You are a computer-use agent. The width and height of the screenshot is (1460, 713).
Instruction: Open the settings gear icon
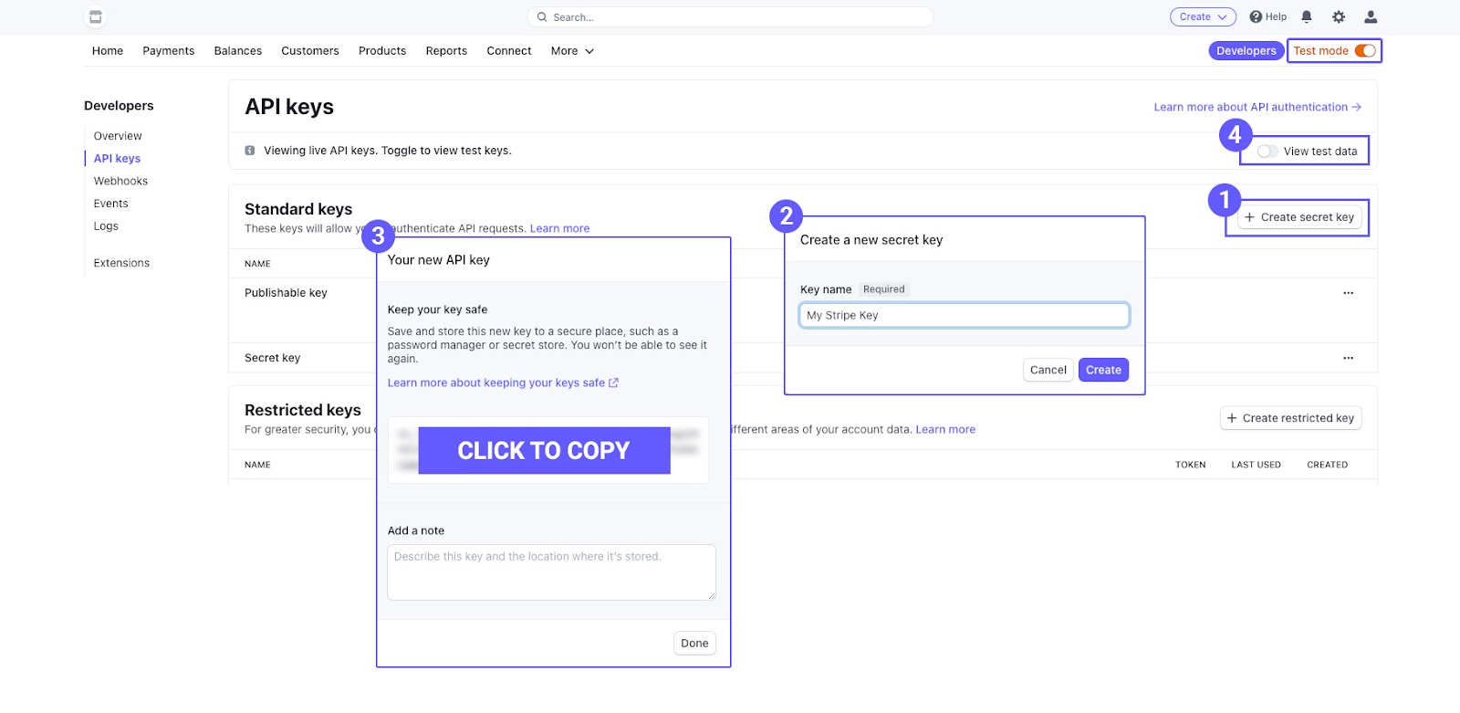click(1339, 16)
